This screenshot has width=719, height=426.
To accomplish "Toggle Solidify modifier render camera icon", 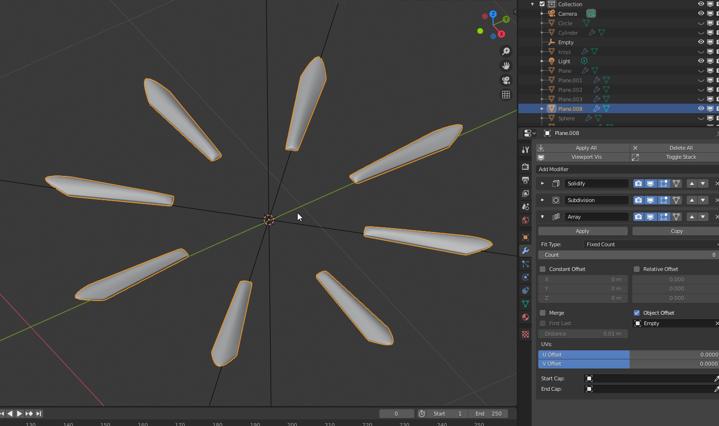I will click(x=638, y=184).
